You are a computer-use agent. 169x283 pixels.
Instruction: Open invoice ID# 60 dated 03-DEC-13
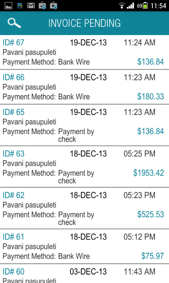pyautogui.click(x=84, y=273)
